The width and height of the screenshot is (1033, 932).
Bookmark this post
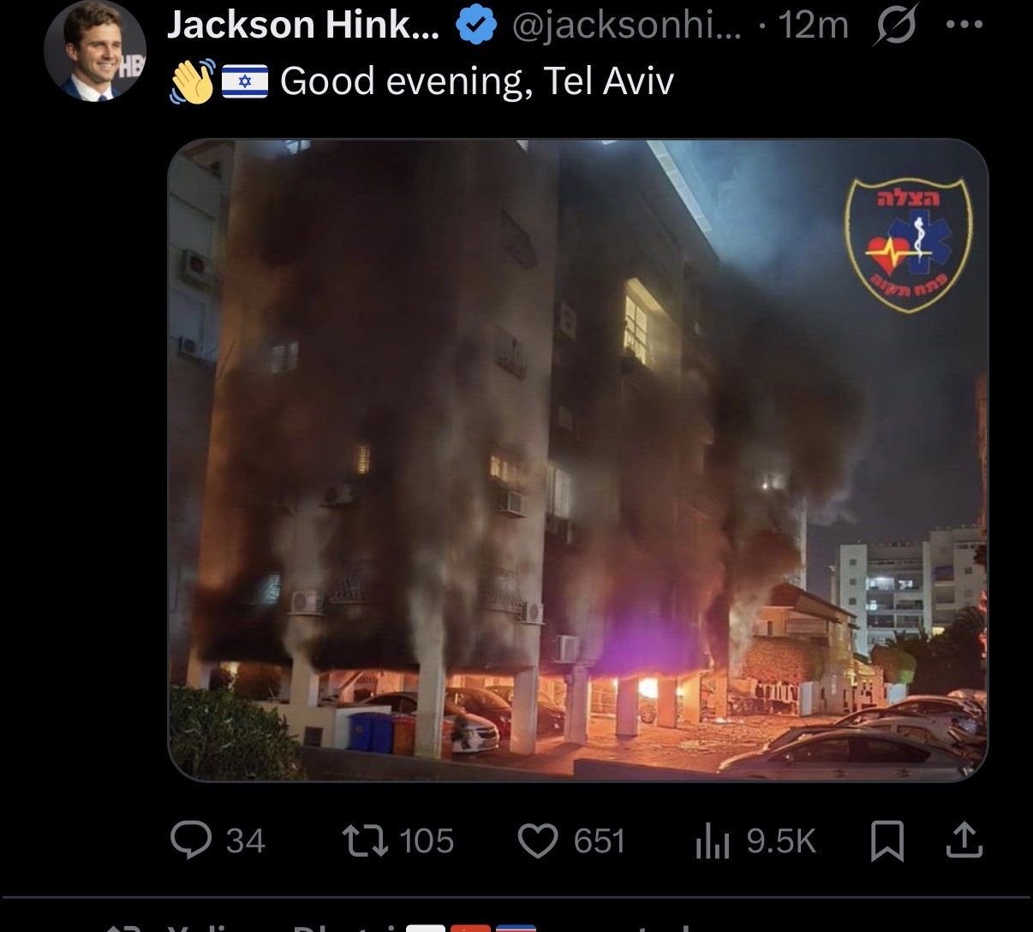(887, 840)
